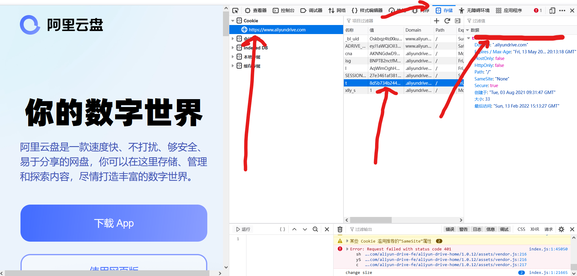
Task: Enable the 请求 console filter
Action: [x=548, y=229]
